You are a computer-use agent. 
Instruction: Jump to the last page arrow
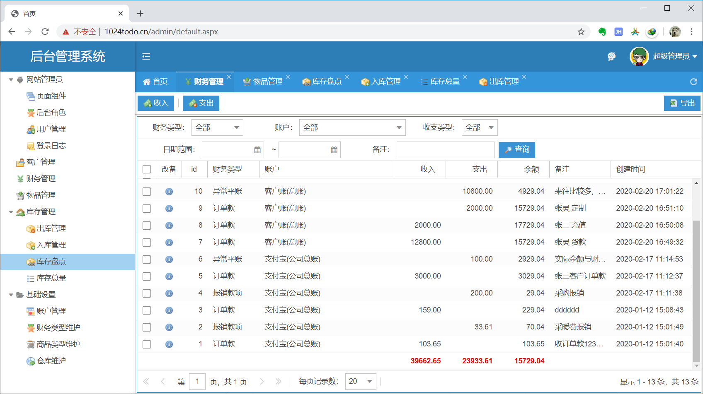pos(278,382)
